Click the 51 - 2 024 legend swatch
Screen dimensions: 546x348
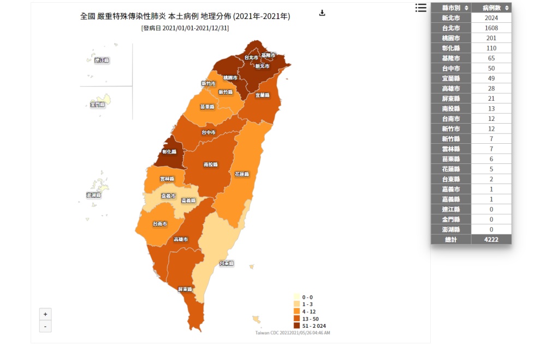(297, 326)
